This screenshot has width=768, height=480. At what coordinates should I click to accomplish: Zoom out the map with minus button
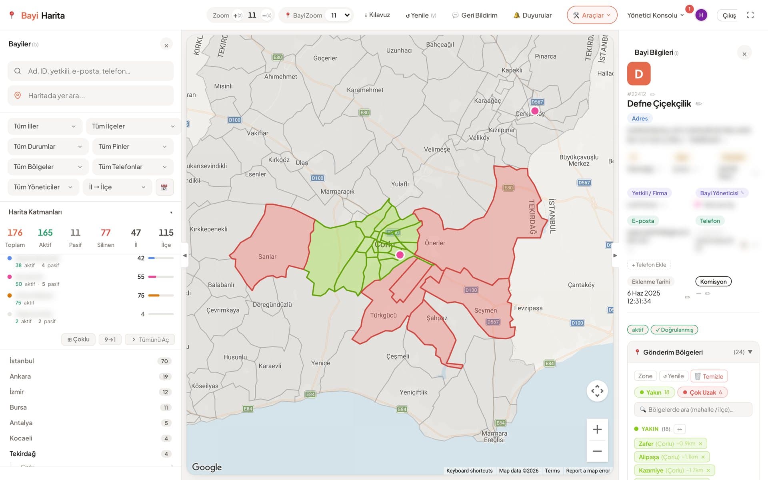597,451
